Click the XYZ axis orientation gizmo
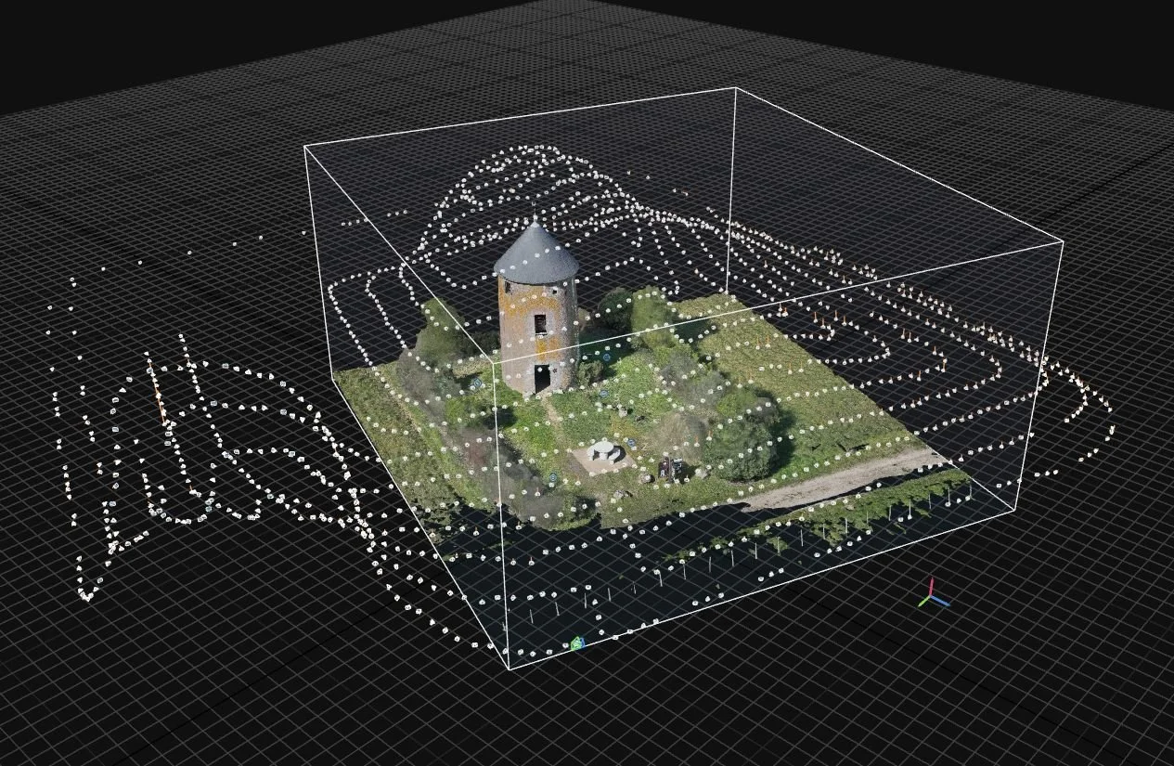 pos(935,594)
